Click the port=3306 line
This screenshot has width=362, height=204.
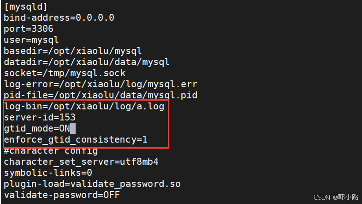tap(29, 29)
